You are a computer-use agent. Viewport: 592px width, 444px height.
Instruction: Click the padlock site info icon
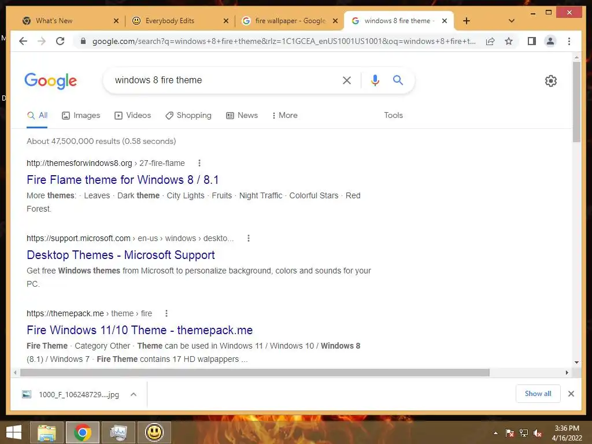[83, 41]
